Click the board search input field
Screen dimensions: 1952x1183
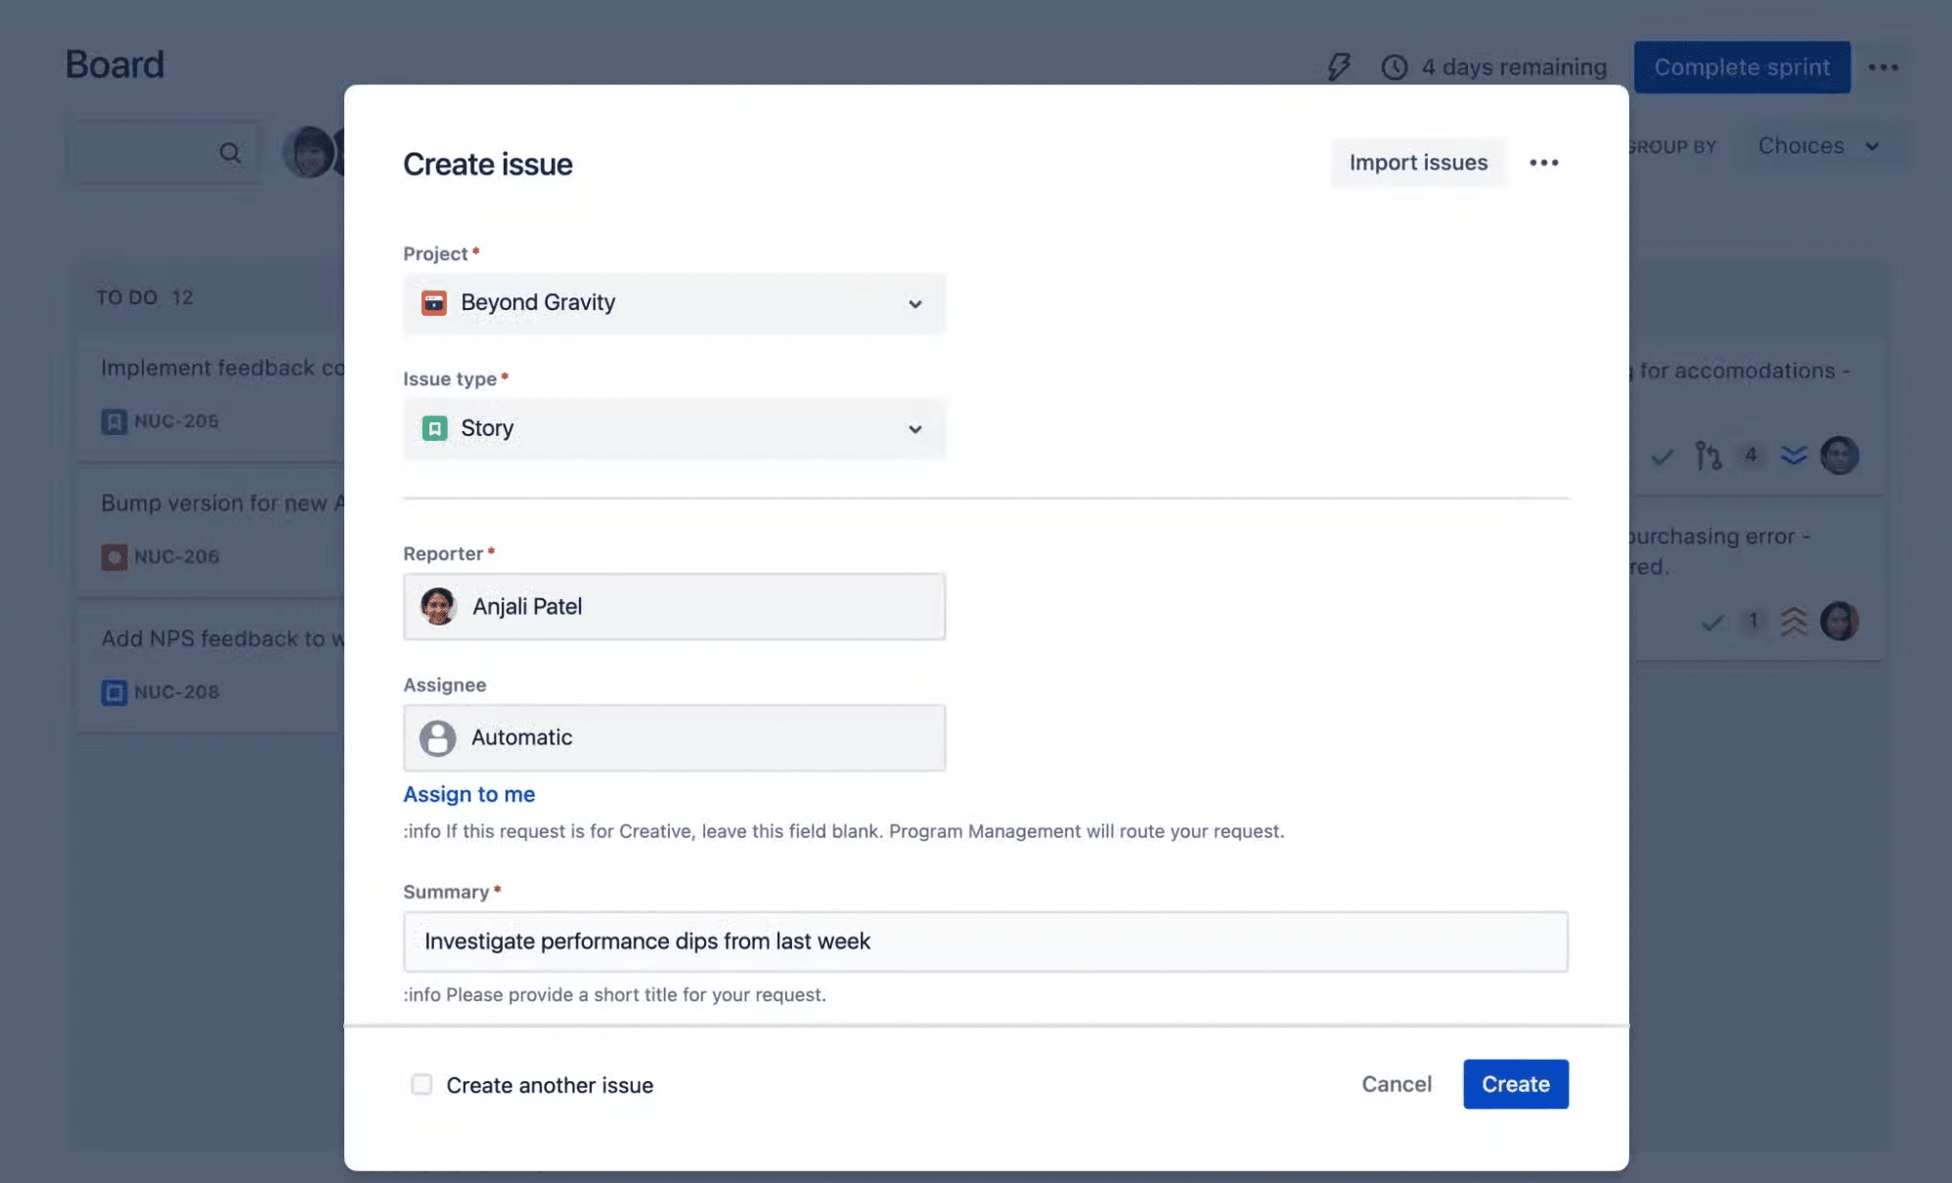tap(164, 153)
